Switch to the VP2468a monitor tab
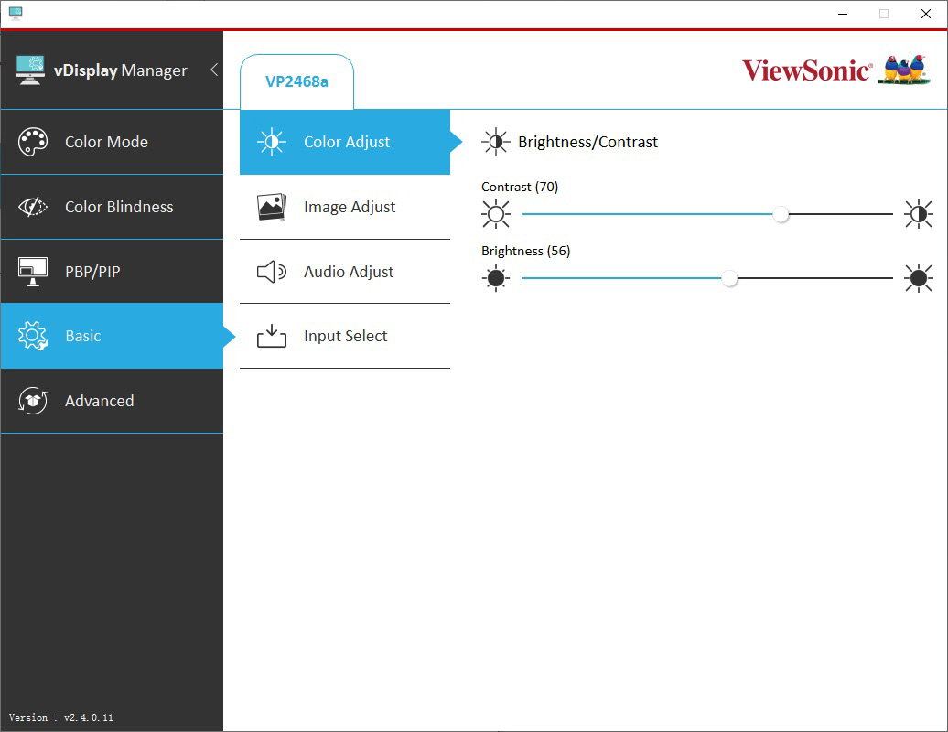Image resolution: width=948 pixels, height=732 pixels. 296,81
